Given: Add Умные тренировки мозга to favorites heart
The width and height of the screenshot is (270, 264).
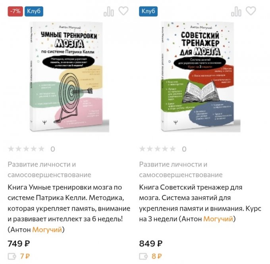Looking at the screenshot, I should point(123,11).
